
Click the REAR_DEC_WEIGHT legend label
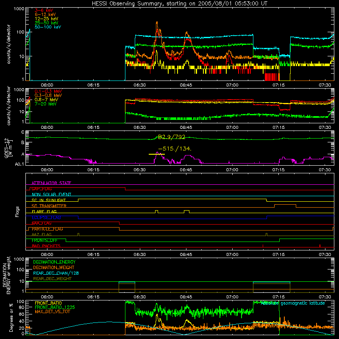pyautogui.click(x=52, y=279)
